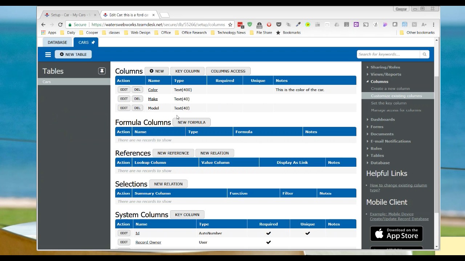Open How to change existing column type link
This screenshot has width=465, height=261.
(398, 187)
